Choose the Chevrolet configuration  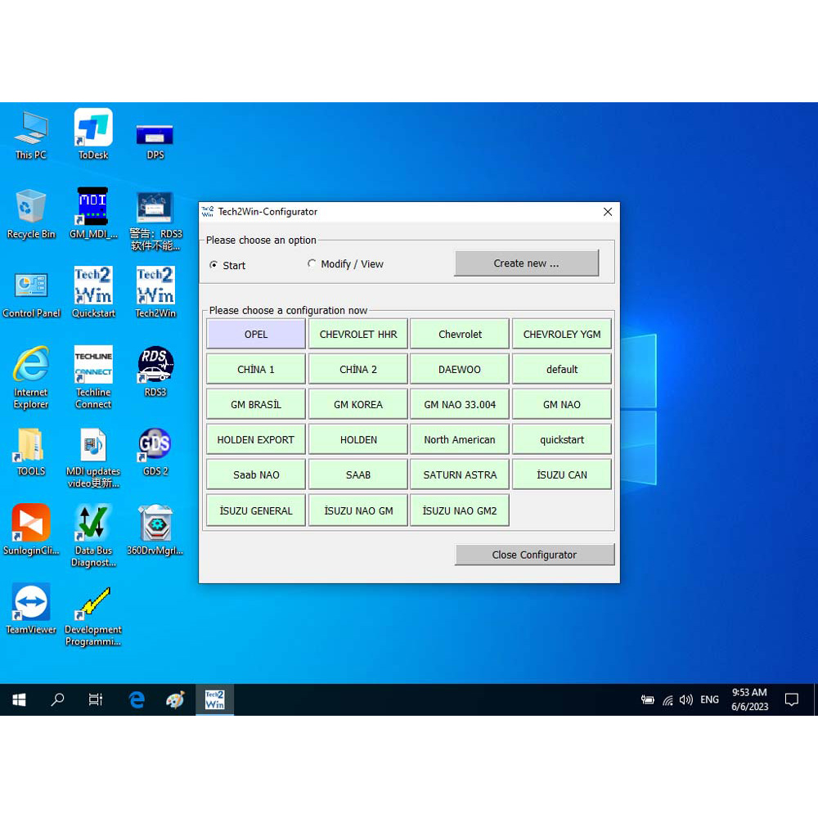[460, 334]
